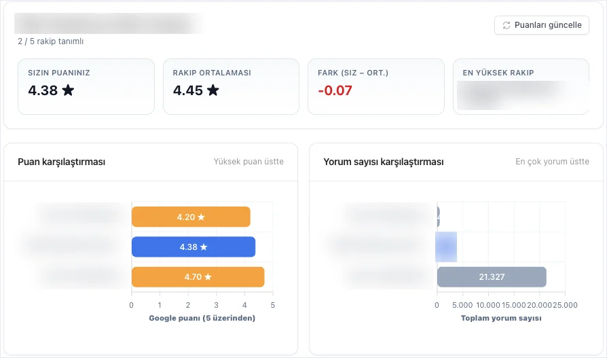Viewport: 607px width, 358px height.
Task: Click the Toplam yorum sayısı axis label
Action: click(501, 318)
